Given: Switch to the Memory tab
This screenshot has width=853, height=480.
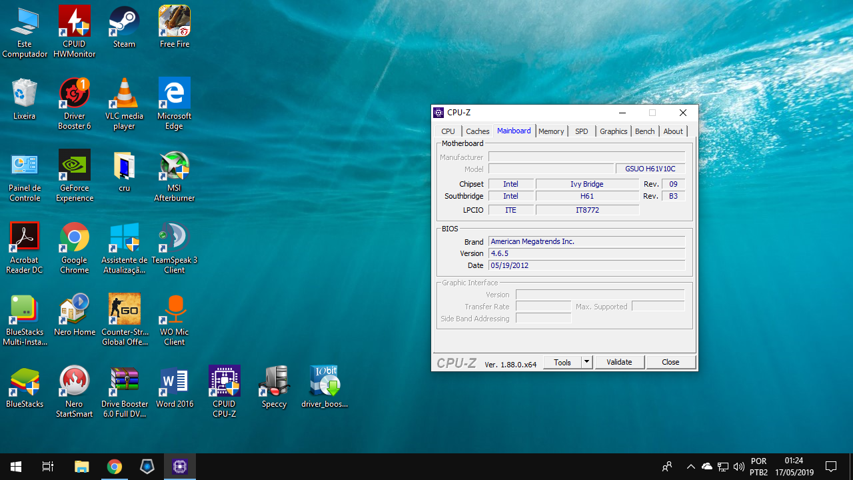Looking at the screenshot, I should pos(551,131).
